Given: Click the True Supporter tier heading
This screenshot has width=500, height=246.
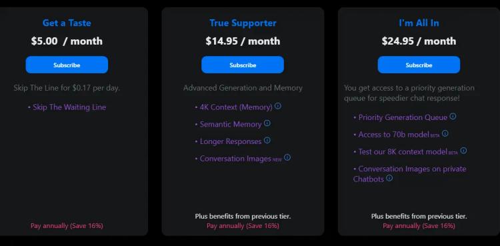Looking at the screenshot, I should click(243, 23).
